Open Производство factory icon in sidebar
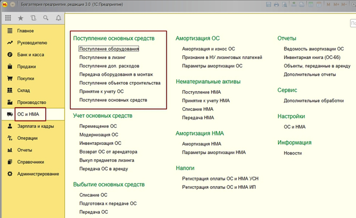 coord(10,102)
